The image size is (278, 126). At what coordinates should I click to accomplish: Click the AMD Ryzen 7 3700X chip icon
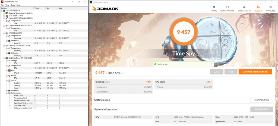click(x=7, y=15)
